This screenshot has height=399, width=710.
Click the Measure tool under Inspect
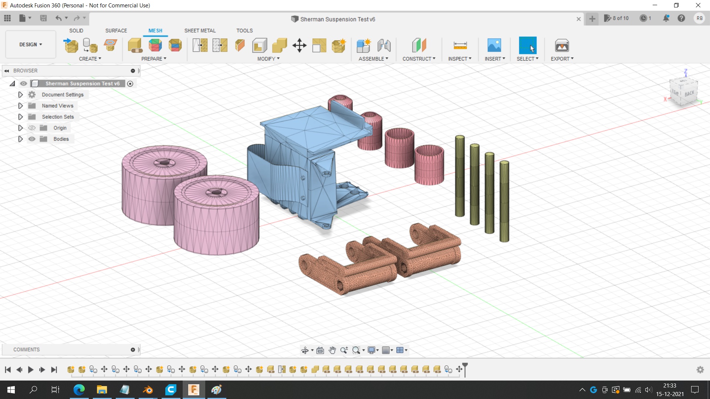(x=460, y=45)
